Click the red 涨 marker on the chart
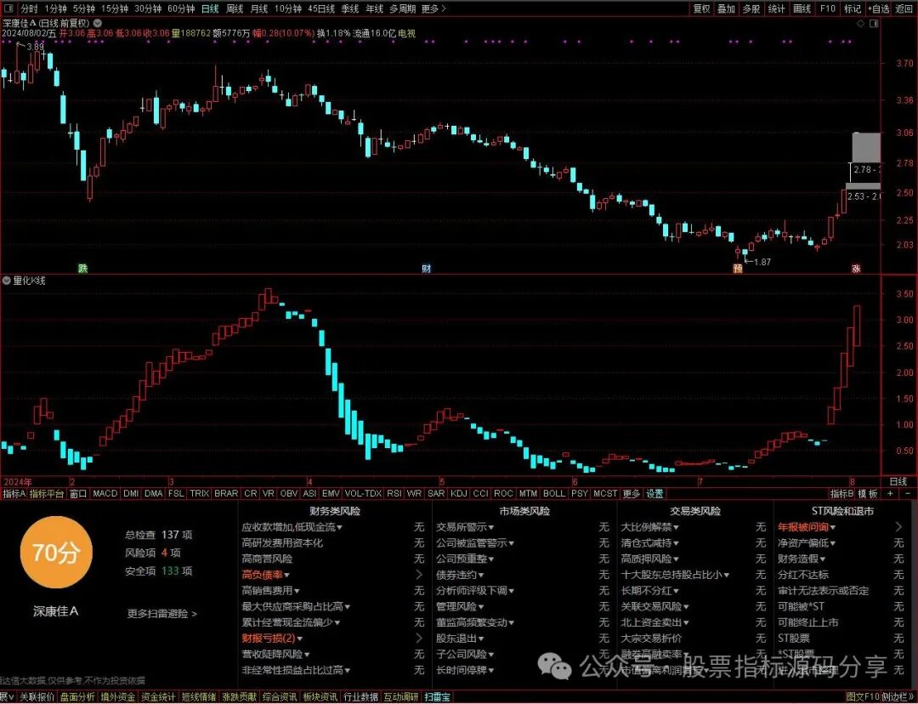The image size is (918, 704). click(x=856, y=268)
